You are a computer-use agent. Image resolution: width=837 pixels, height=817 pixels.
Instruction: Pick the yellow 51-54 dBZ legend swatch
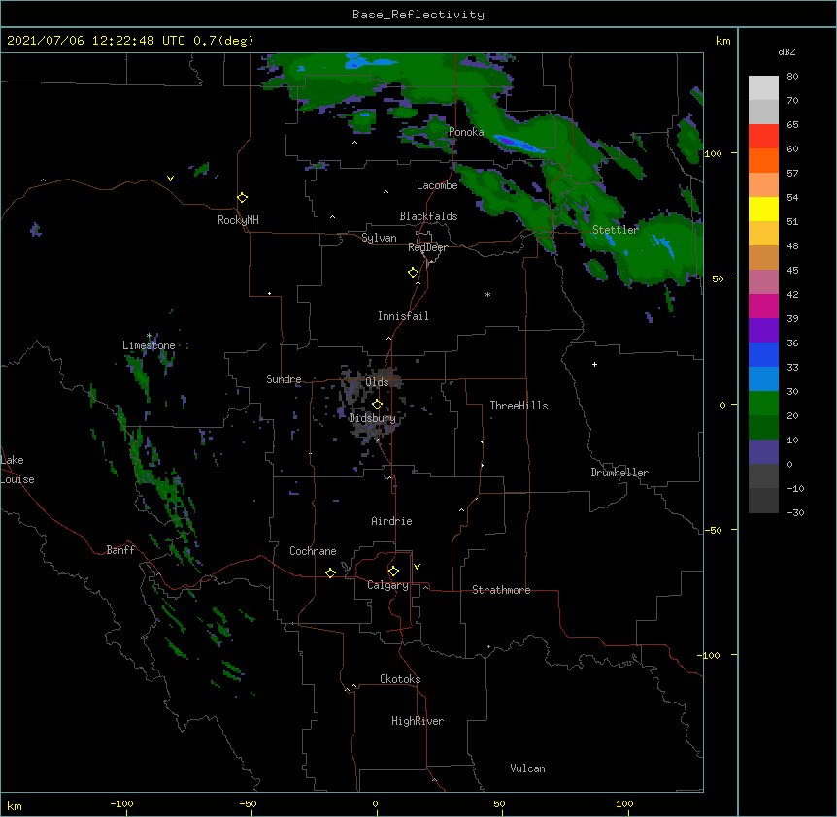pos(763,209)
